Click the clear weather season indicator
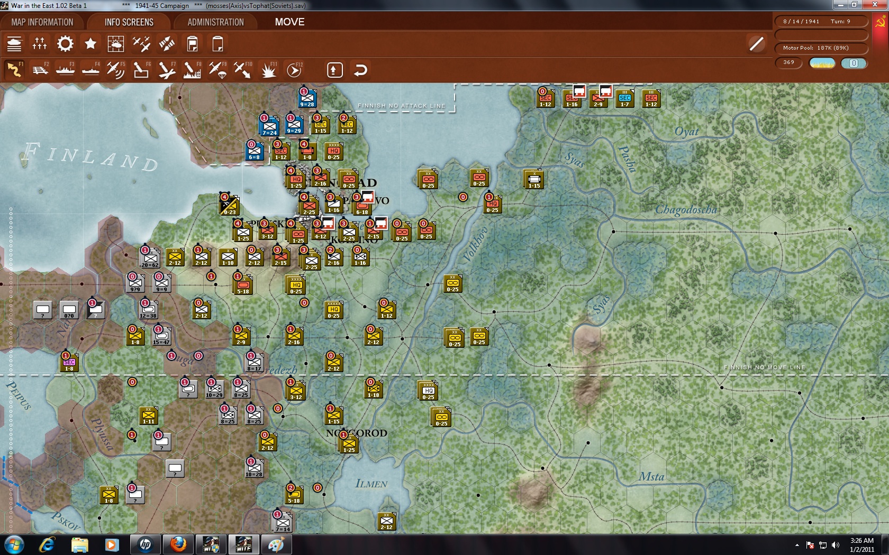889x555 pixels. pyautogui.click(x=822, y=63)
